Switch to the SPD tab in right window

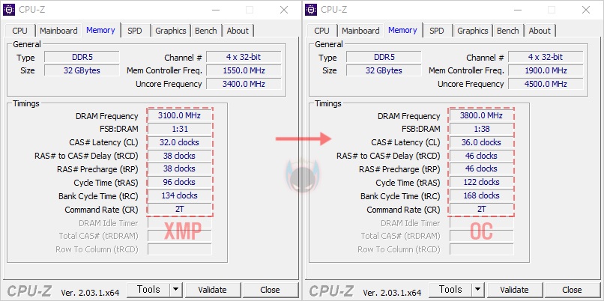(x=436, y=31)
